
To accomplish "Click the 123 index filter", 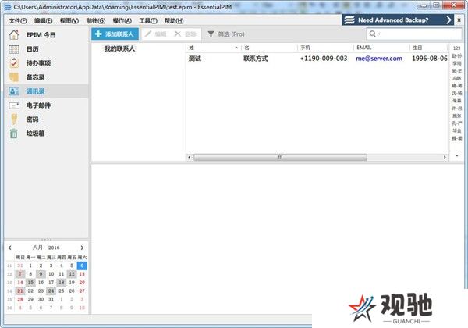I will click(456, 48).
